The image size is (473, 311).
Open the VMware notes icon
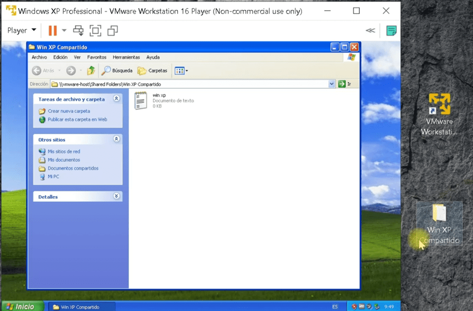click(x=391, y=31)
